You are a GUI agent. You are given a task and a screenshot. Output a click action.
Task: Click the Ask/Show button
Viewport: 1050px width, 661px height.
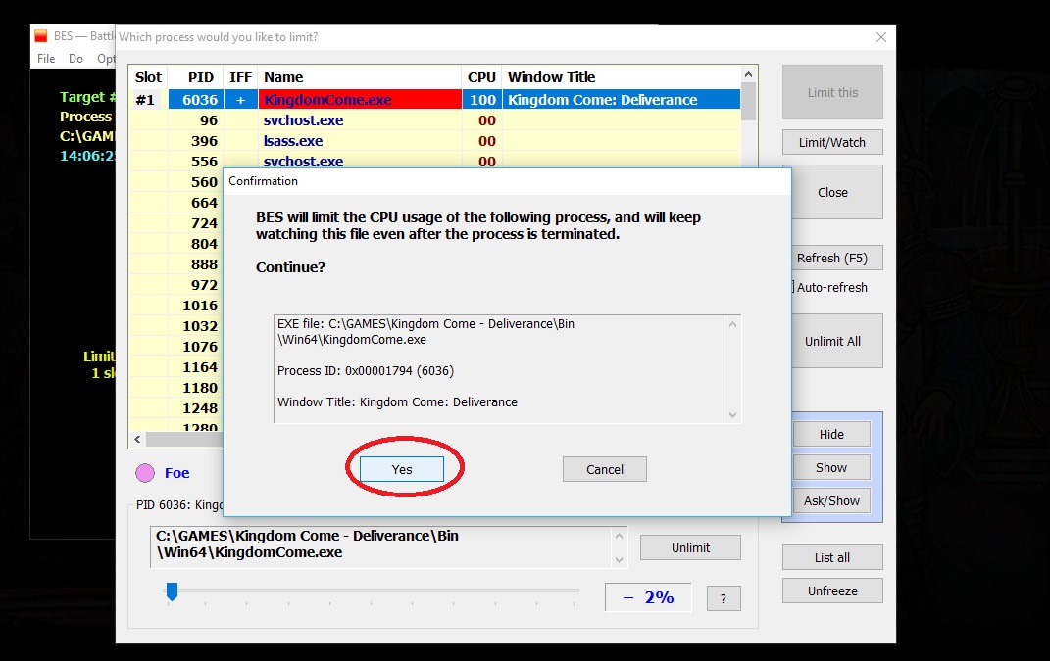(831, 500)
